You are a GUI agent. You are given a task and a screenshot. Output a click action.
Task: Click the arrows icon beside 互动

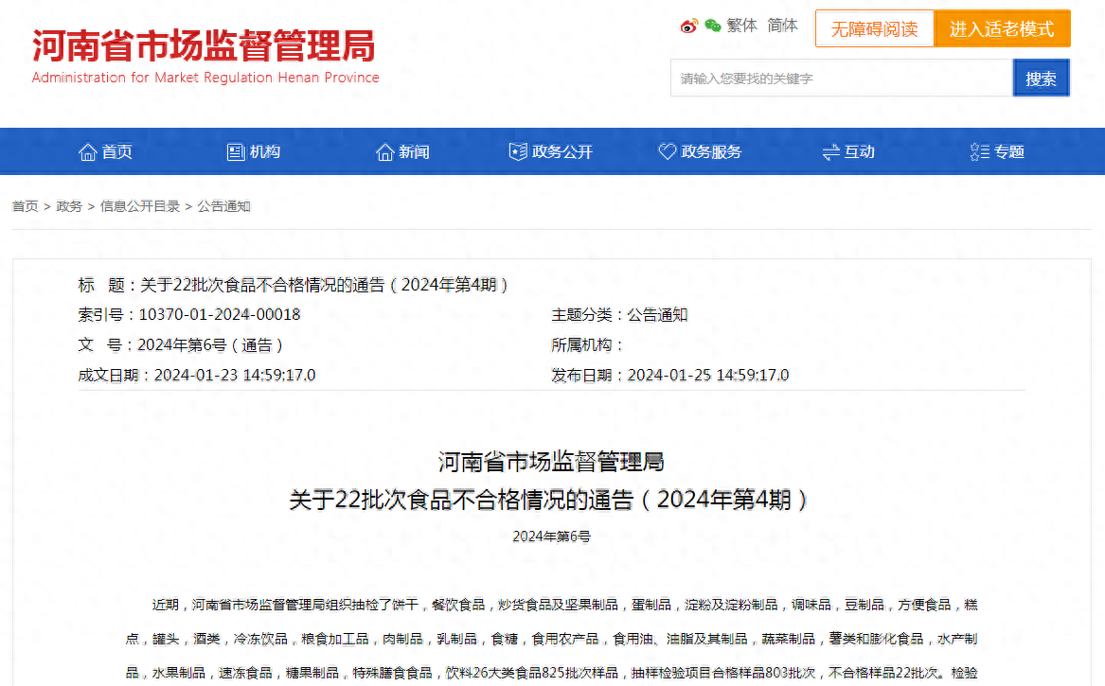pyautogui.click(x=830, y=151)
